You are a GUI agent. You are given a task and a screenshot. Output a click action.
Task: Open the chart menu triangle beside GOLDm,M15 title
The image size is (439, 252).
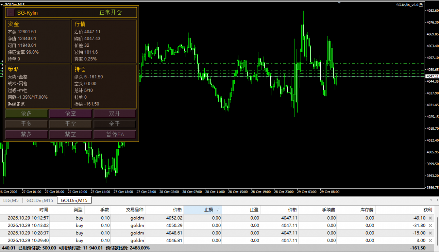[x=2, y=4]
